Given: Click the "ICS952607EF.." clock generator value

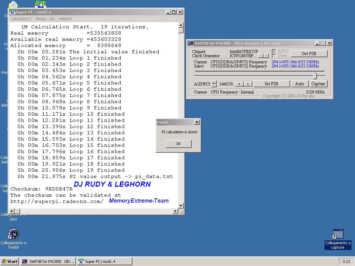Looking at the screenshot, I should click(242, 56).
